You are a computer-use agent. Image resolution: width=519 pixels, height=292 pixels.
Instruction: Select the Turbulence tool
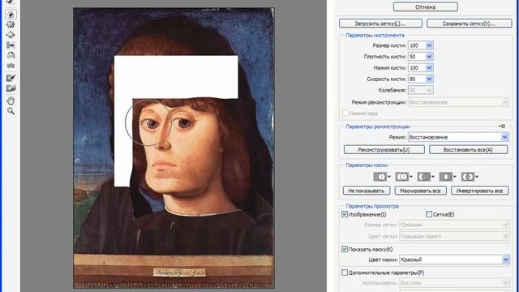[x=11, y=66]
